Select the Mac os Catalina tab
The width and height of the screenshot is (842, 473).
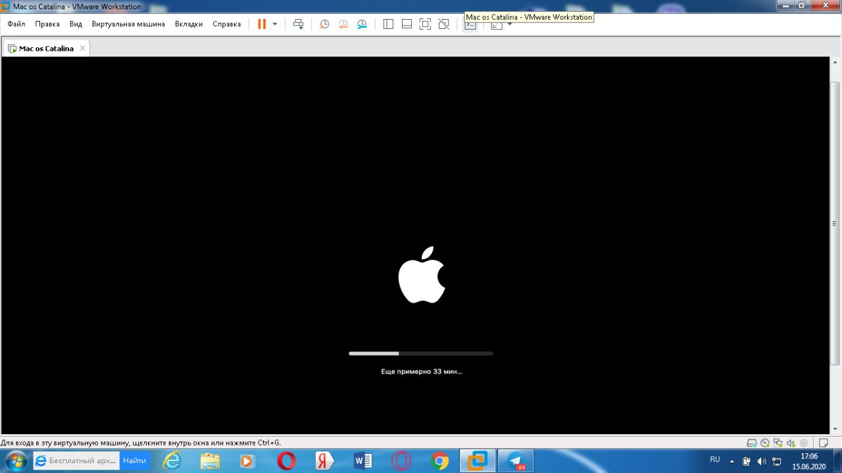pyautogui.click(x=46, y=48)
